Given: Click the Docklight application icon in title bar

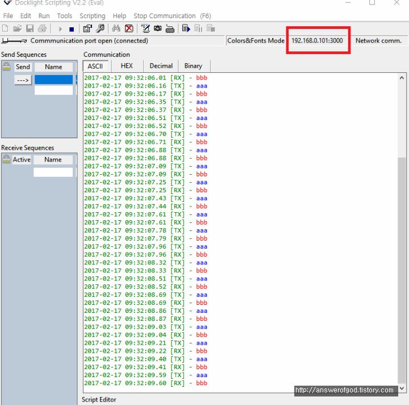Looking at the screenshot, I should 8,3.
